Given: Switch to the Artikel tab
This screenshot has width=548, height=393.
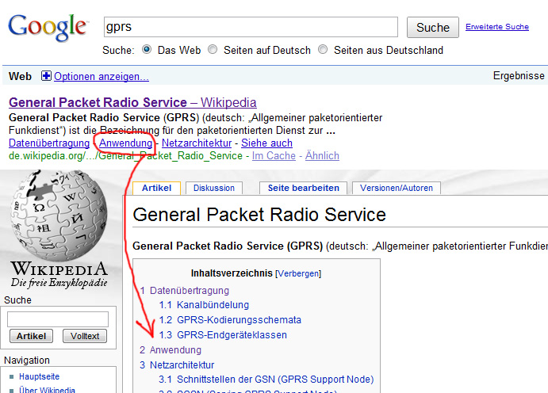Looking at the screenshot, I should click(x=156, y=188).
